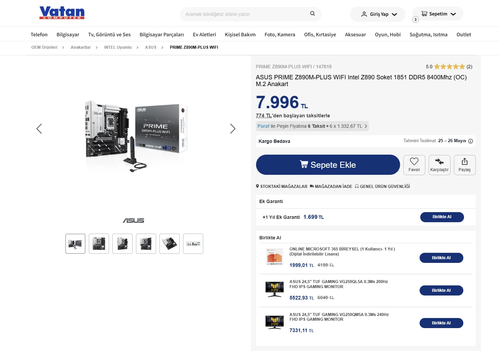Open the Oyun, Hobi menu

point(388,35)
